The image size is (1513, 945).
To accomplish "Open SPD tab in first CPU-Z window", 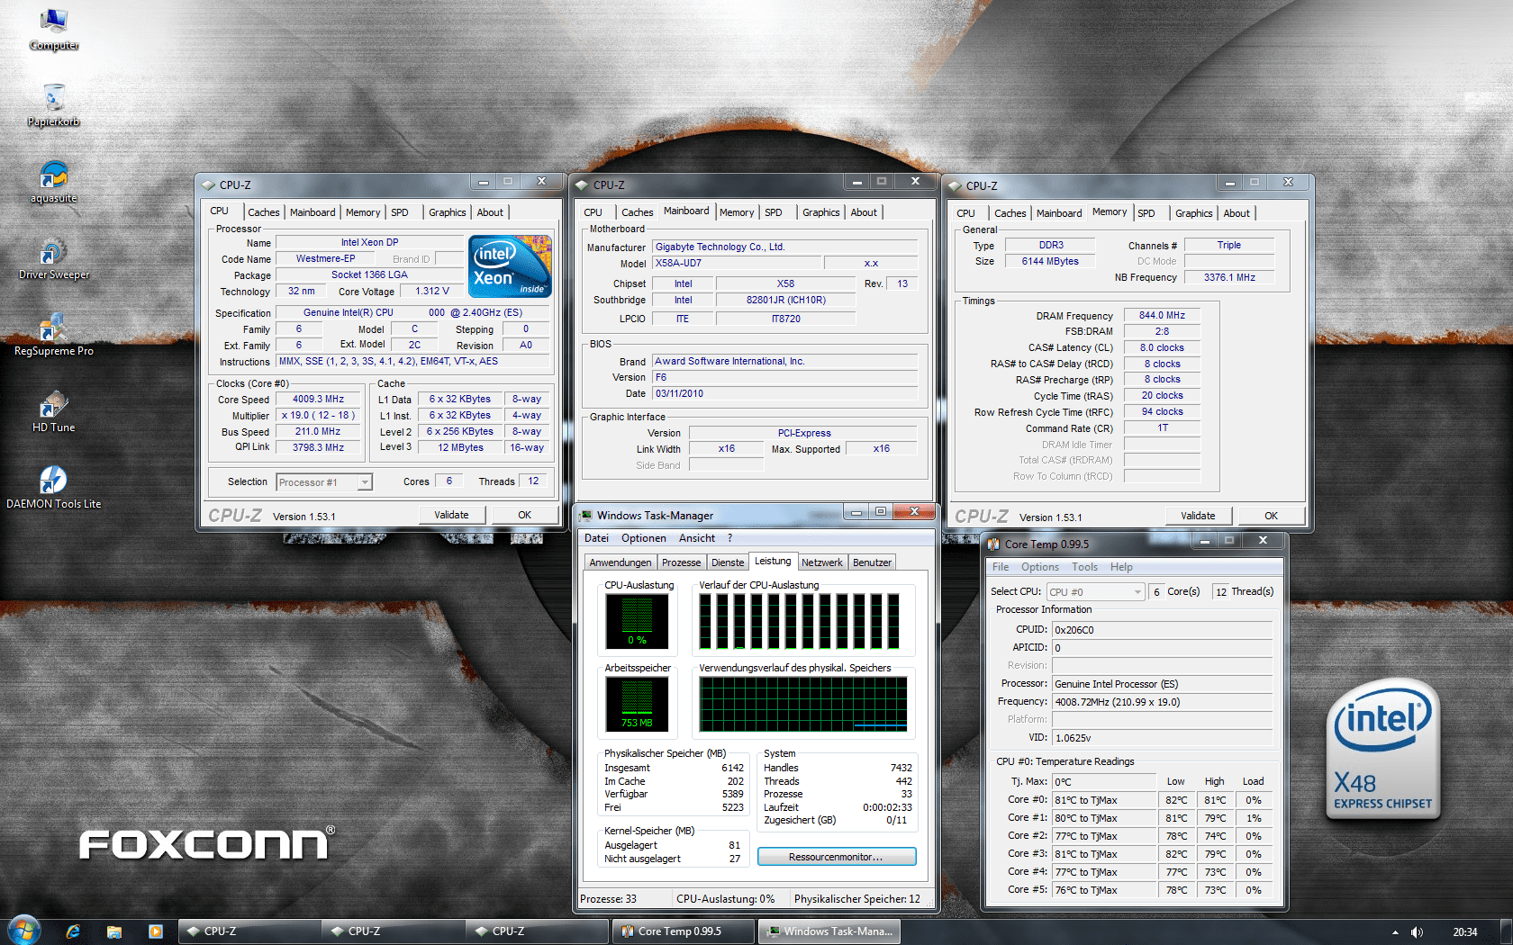I will point(400,212).
